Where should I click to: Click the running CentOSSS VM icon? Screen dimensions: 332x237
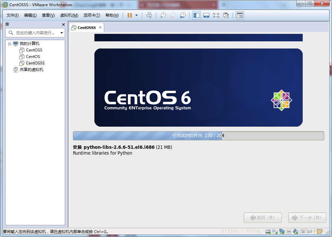[x=22, y=63]
